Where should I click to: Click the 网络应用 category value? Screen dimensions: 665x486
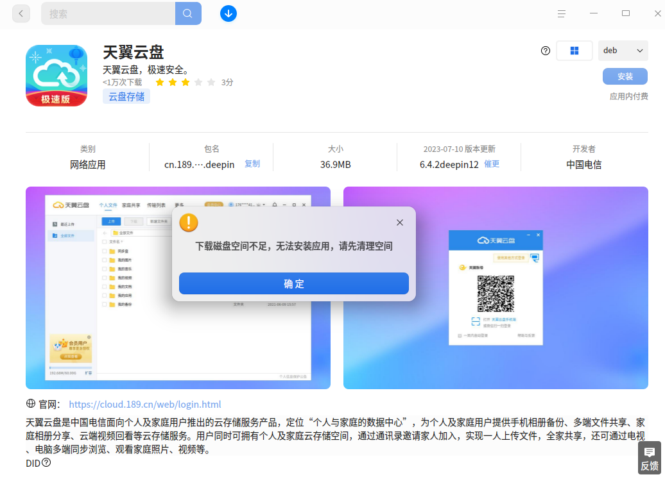[x=88, y=164]
